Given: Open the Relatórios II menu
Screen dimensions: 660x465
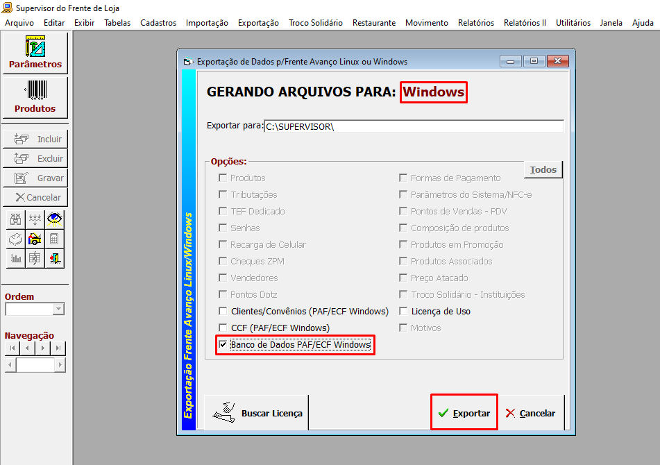Looking at the screenshot, I should tap(525, 23).
